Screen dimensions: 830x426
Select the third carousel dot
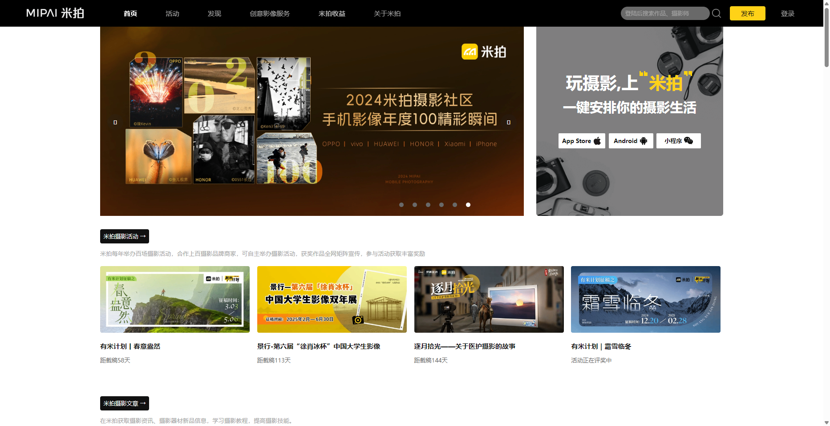428,205
